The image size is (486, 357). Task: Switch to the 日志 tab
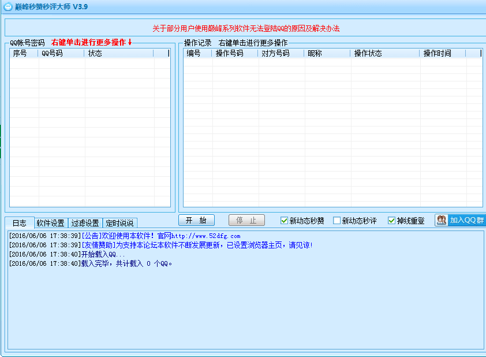19,223
